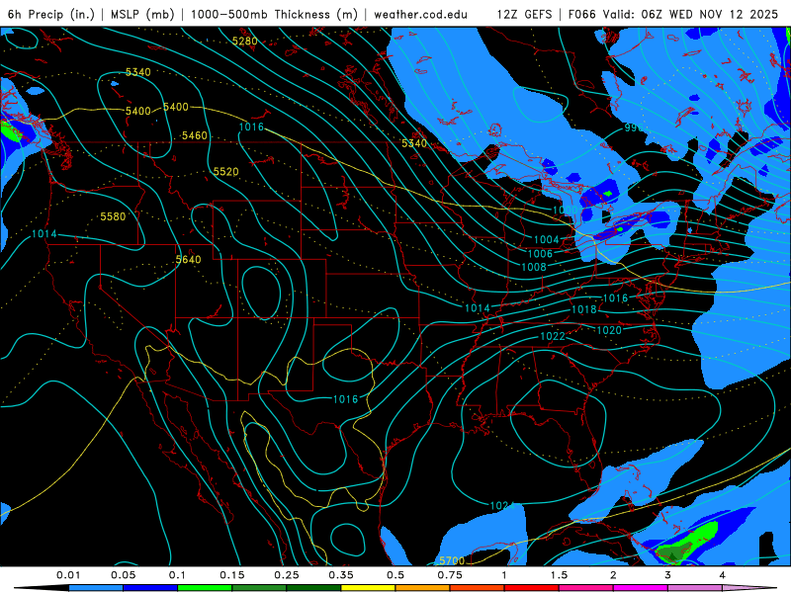Click the light purple 3 to 4 legend swatch
791x593 pixels.
(695, 588)
